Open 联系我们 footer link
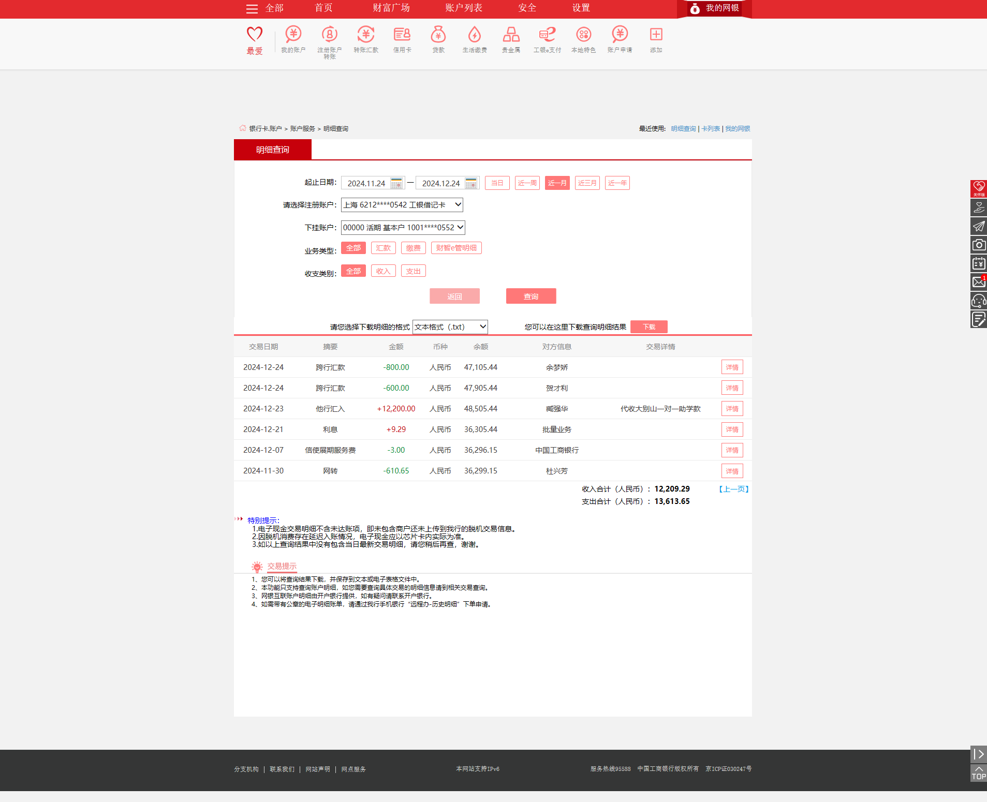This screenshot has width=987, height=802. click(x=282, y=769)
